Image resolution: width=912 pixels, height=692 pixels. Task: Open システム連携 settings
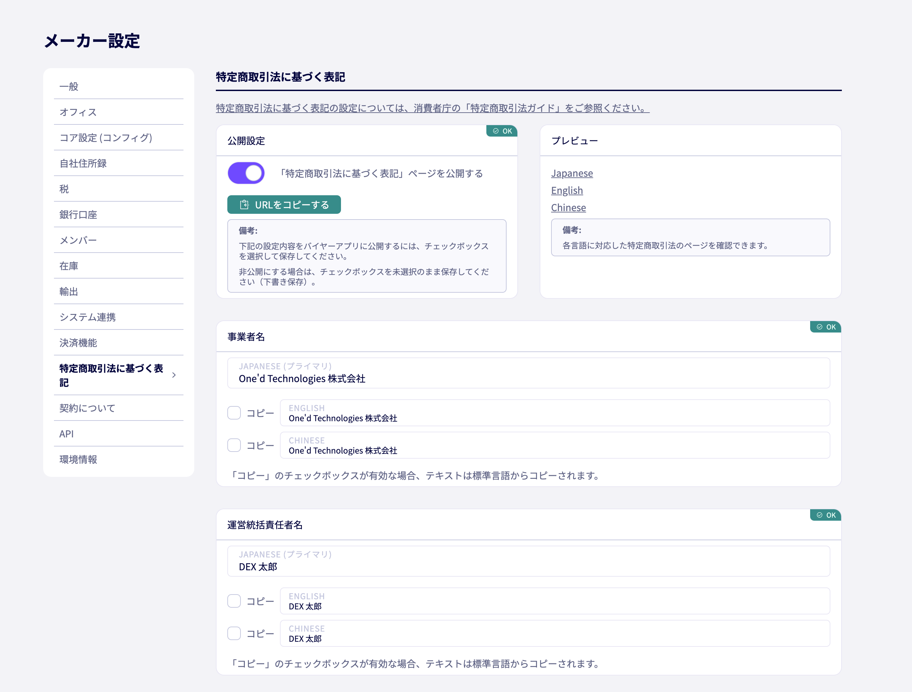tap(119, 317)
